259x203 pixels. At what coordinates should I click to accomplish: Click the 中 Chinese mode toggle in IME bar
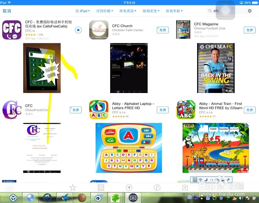tap(200, 180)
